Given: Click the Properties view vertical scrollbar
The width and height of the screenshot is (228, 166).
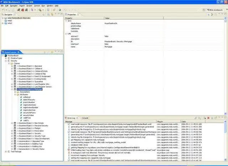Looking at the screenshot, I should [x=226, y=66].
